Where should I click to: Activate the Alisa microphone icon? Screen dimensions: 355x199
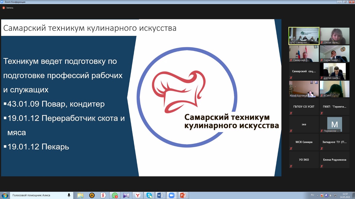coord(69,195)
